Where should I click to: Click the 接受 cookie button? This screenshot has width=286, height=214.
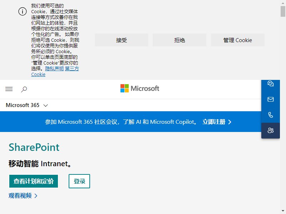pyautogui.click(x=122, y=40)
